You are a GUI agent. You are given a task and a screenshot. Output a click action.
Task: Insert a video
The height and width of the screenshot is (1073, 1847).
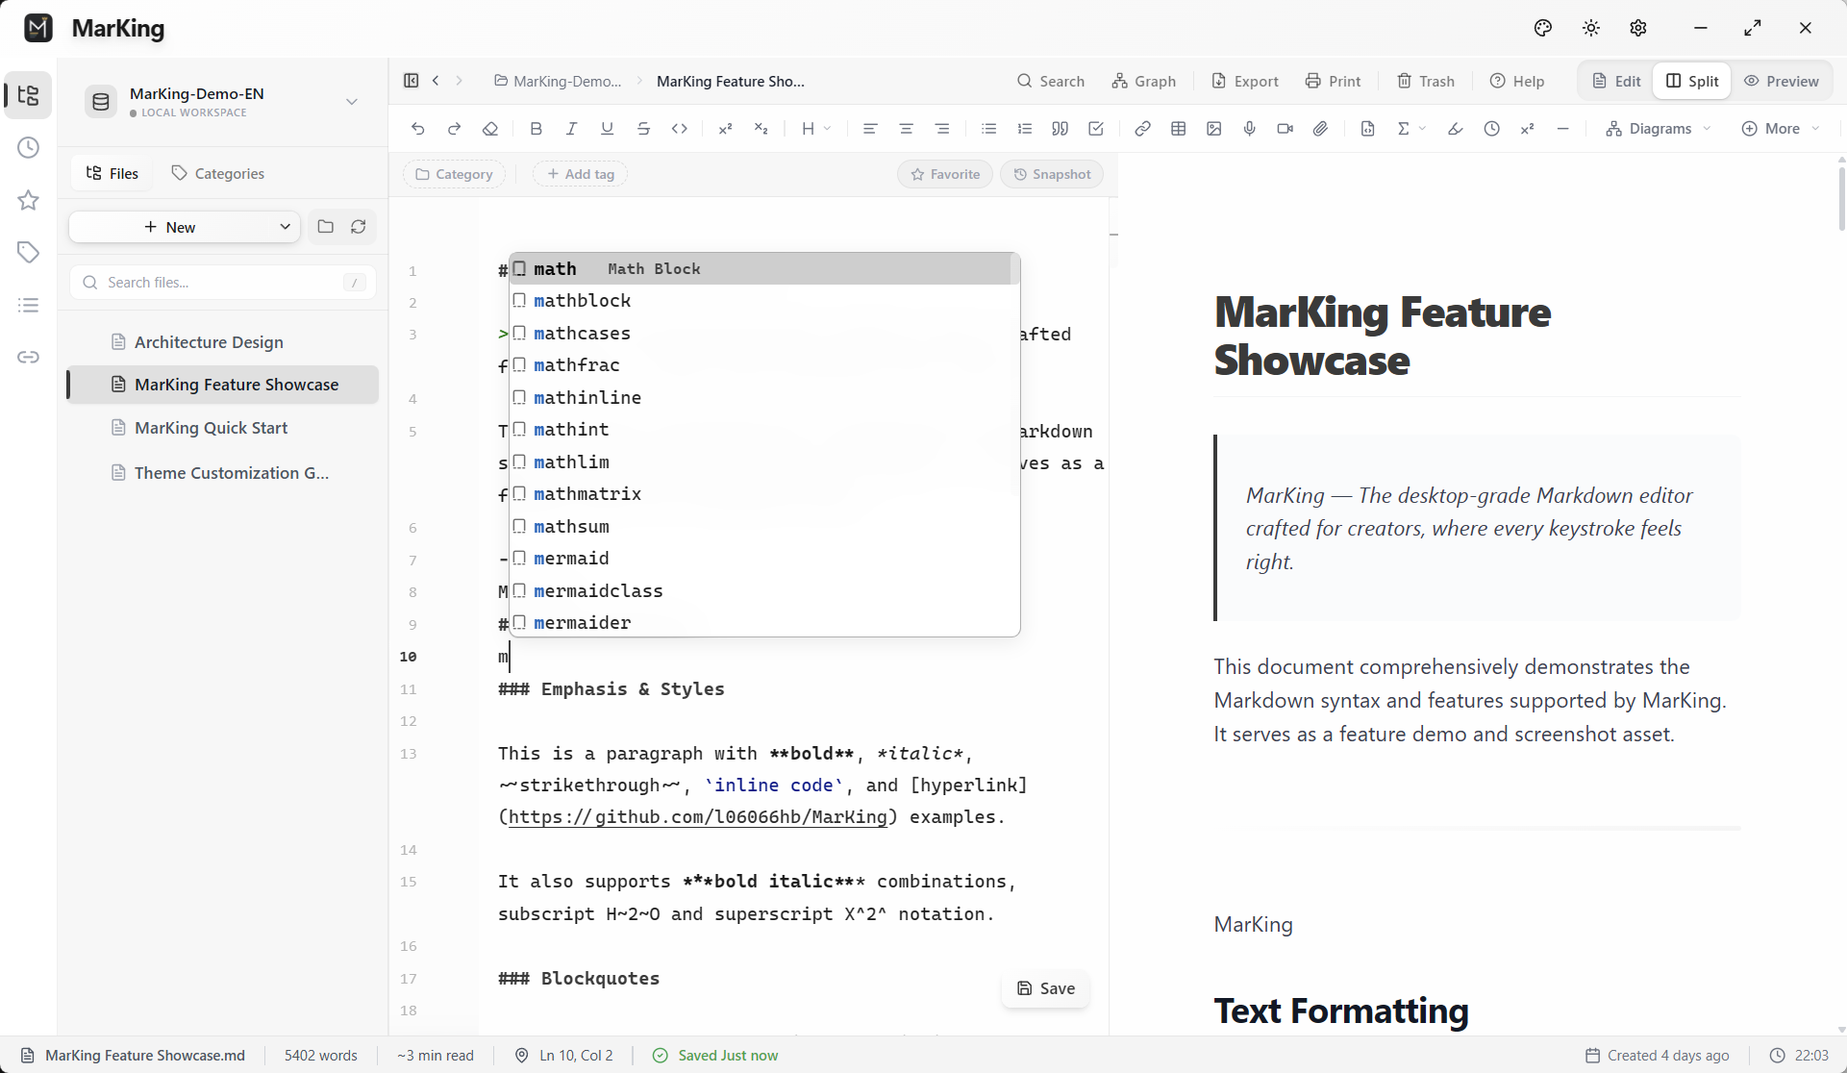(x=1285, y=129)
